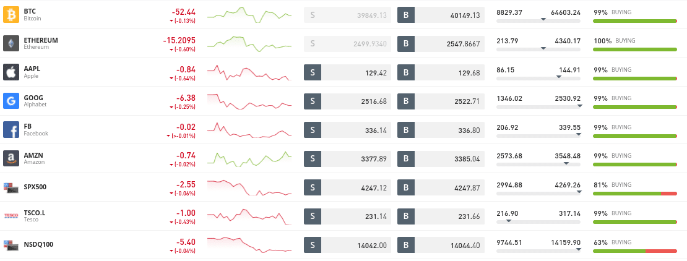The image size is (687, 261).
Task: Click the B buy button for SPX500
Action: point(406,187)
